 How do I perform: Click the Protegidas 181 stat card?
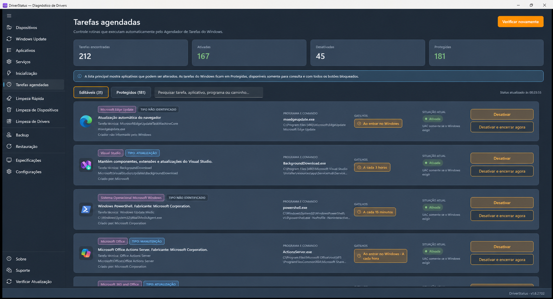(x=486, y=53)
